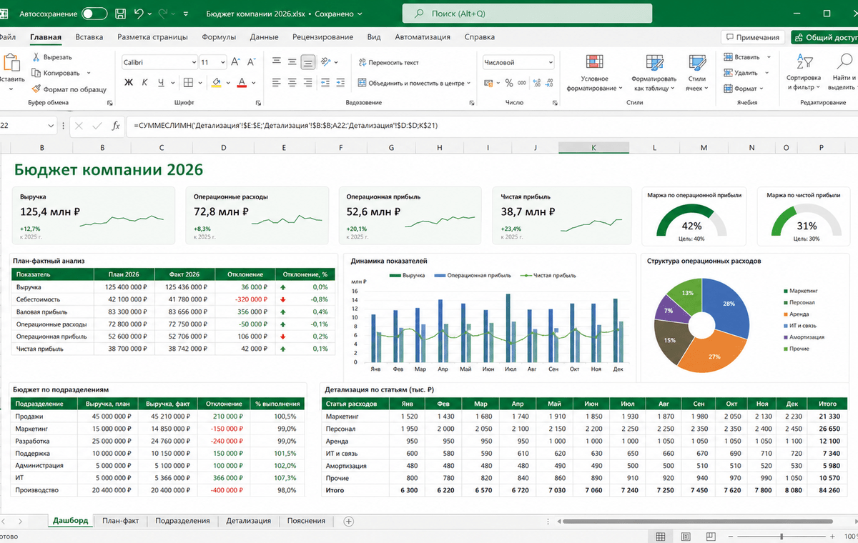858x543 pixels.
Task: Open the font size 11 dropdown
Action: pos(223,62)
